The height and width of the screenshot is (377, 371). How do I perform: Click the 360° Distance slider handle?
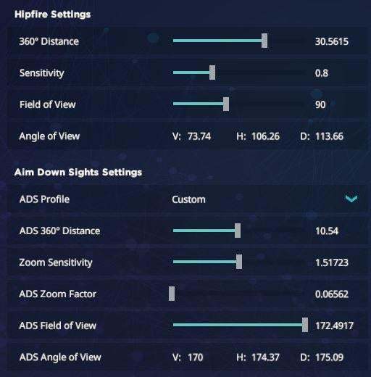(264, 41)
